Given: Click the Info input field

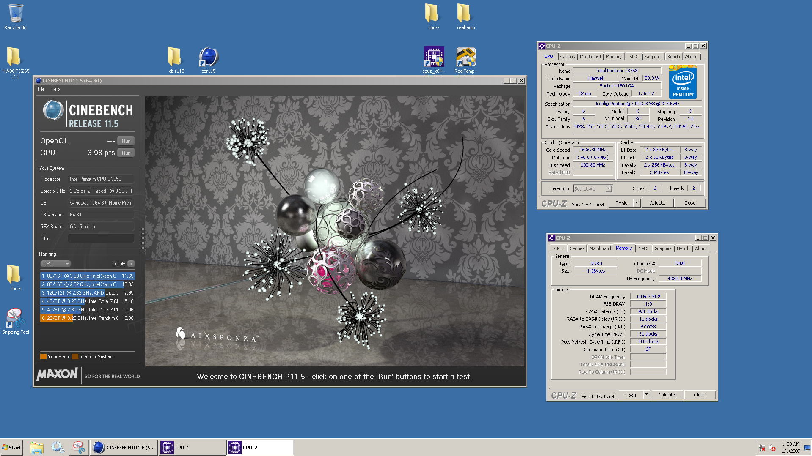Looking at the screenshot, I should (x=101, y=238).
